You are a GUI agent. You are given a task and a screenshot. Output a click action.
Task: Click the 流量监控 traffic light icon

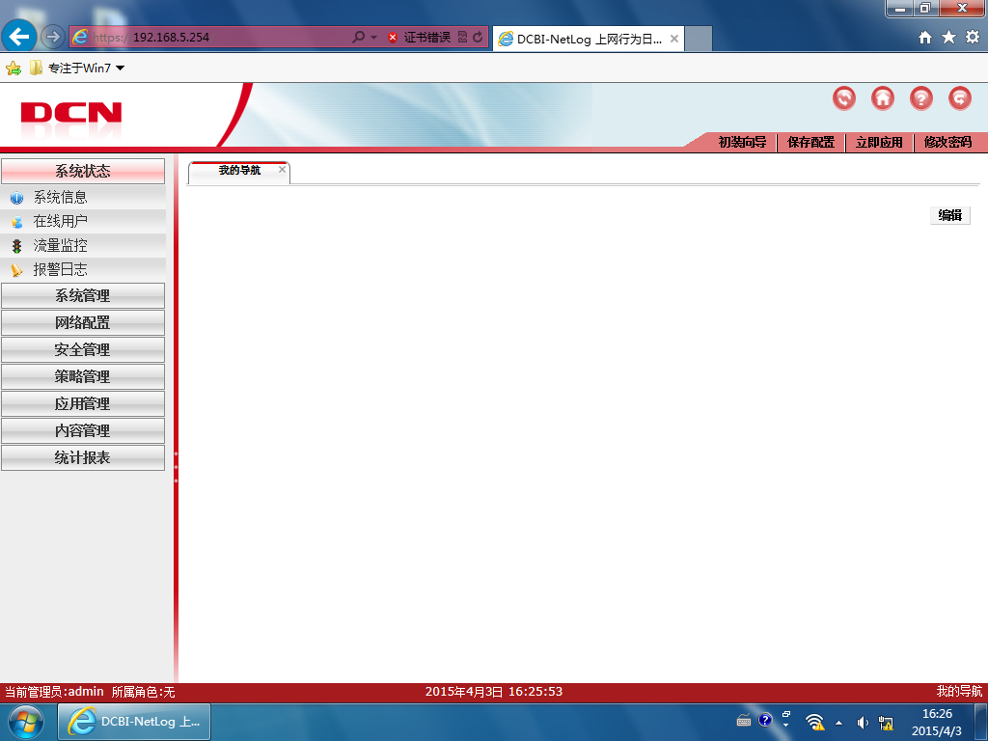[16, 246]
